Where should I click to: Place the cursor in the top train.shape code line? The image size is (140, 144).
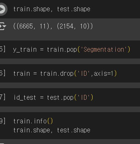(52, 9)
